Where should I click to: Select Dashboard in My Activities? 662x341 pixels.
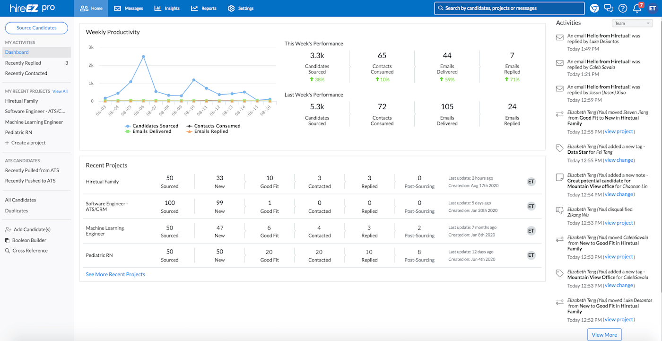coord(37,52)
